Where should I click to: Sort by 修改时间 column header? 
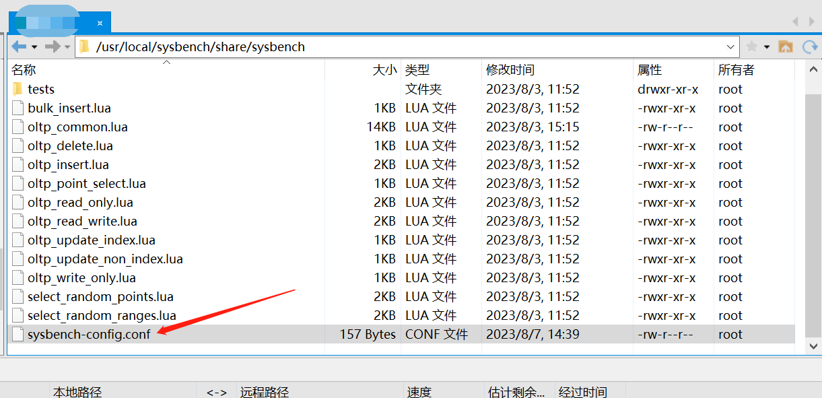(510, 69)
